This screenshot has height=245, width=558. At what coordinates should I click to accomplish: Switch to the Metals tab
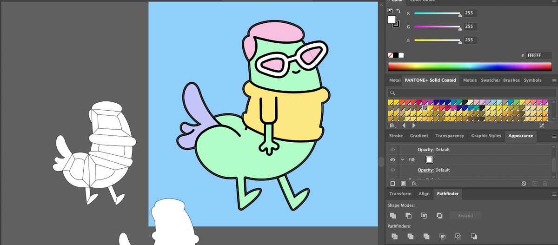470,80
